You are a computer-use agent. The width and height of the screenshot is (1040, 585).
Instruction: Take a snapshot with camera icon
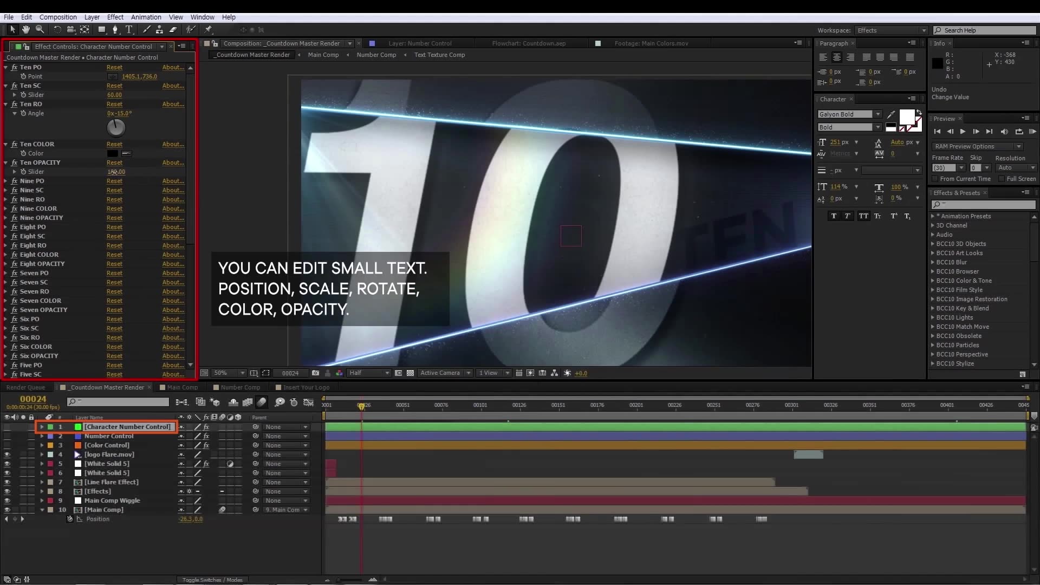coord(315,373)
